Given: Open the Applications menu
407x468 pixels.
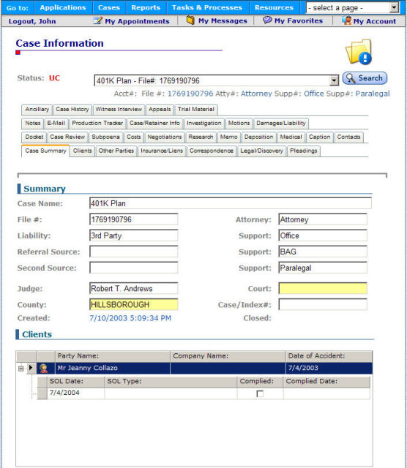Looking at the screenshot, I should click(x=63, y=7).
